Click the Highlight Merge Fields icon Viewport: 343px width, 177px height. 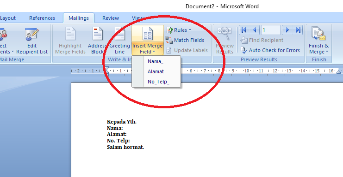point(70,34)
